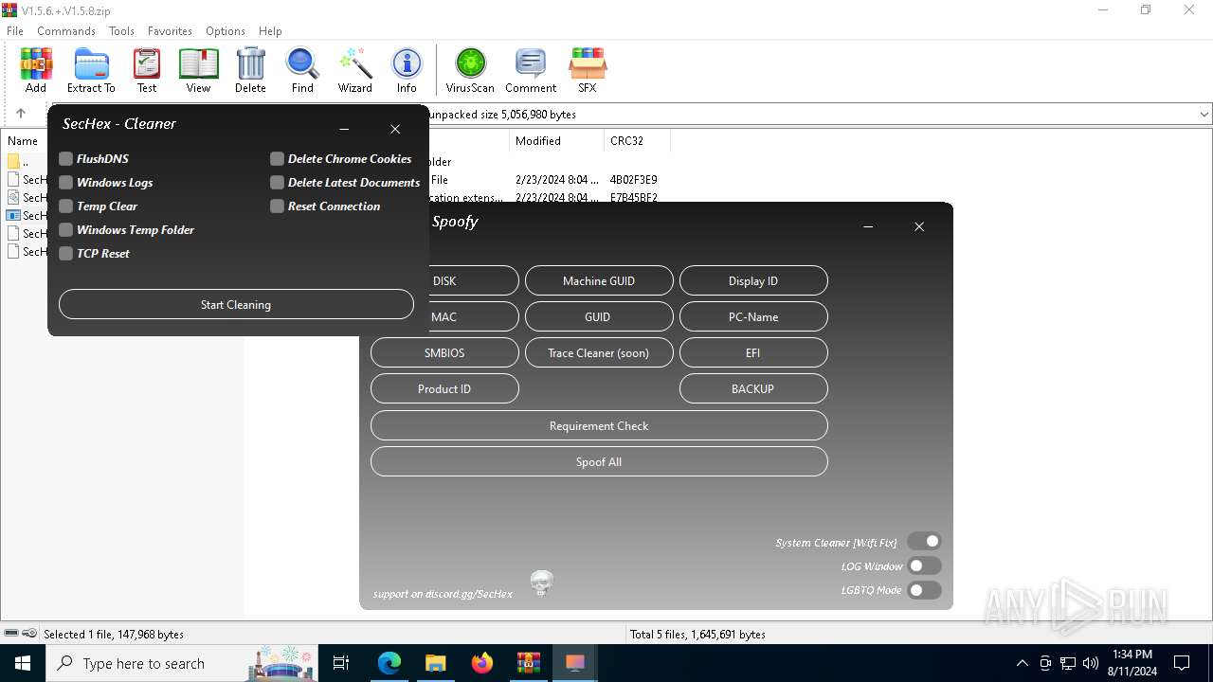The height and width of the screenshot is (682, 1213).
Task: Open the notification center icon
Action: (1182, 663)
